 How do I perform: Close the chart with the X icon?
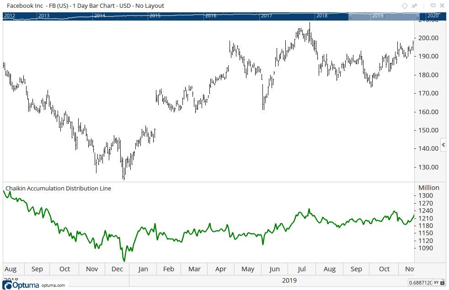tap(442, 5)
